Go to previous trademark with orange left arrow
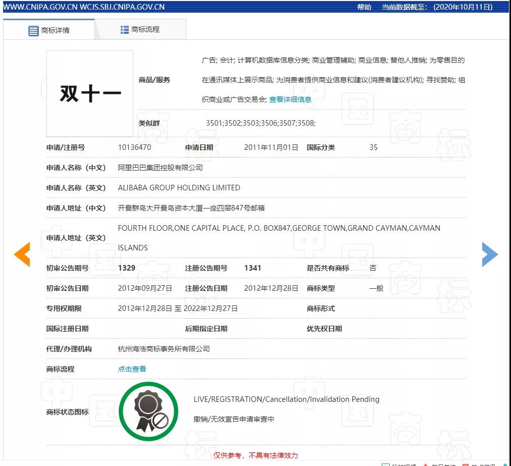This screenshot has width=511, height=466. (22, 254)
